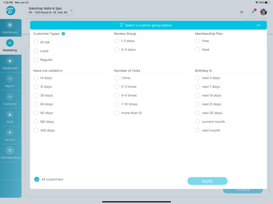Open the Service lightbulb icon

click(10, 132)
